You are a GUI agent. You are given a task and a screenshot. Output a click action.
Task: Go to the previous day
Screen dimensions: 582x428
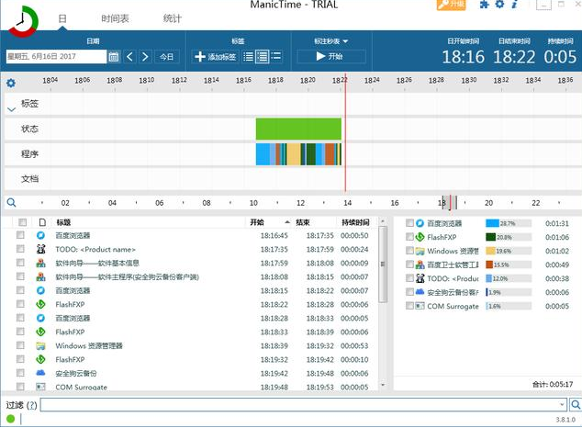tap(129, 57)
